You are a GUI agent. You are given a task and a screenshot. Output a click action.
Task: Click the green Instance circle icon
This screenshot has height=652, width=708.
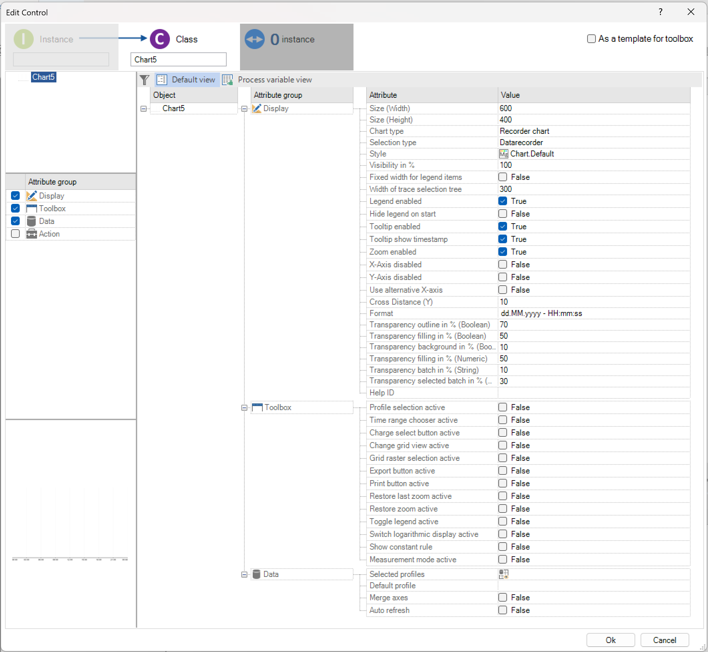(x=24, y=39)
